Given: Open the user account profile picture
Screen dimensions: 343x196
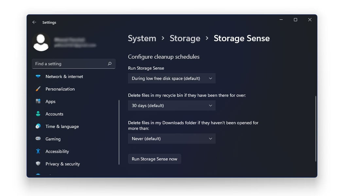Looking at the screenshot, I should [x=42, y=42].
